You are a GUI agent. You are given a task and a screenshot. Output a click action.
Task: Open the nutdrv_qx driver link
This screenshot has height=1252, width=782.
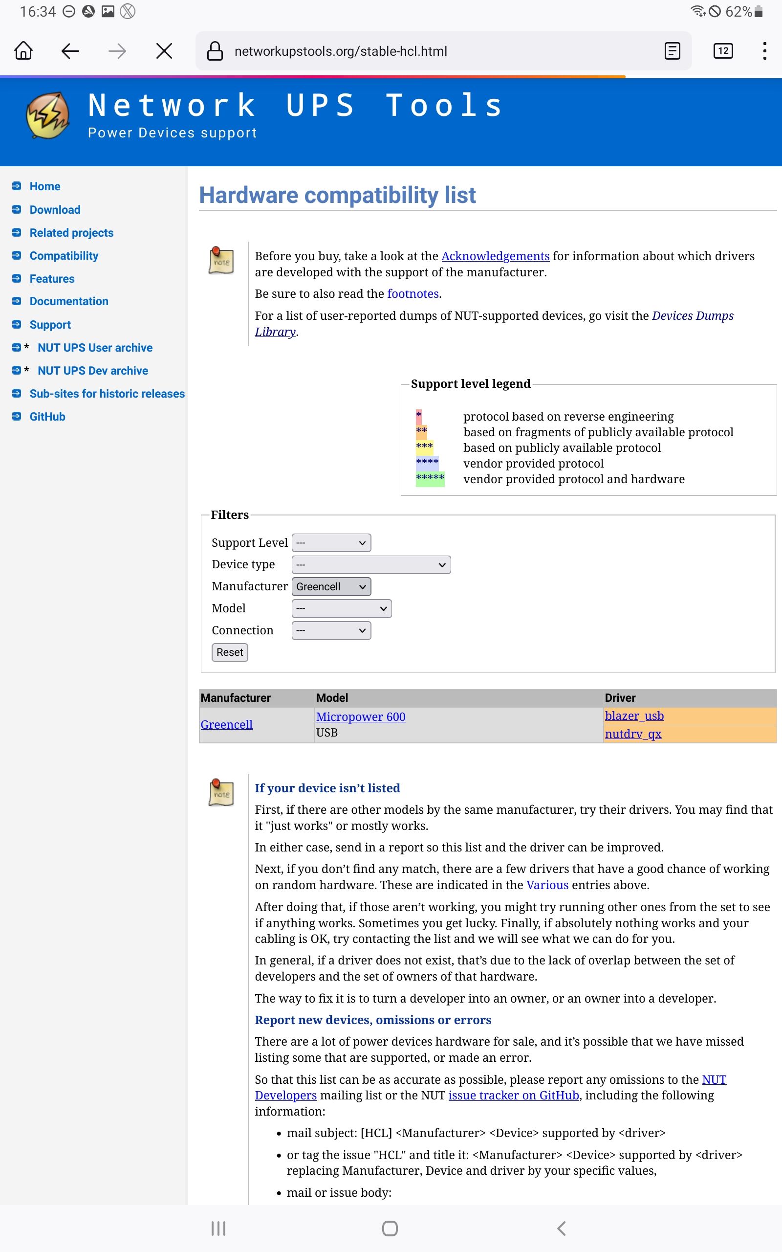633,734
